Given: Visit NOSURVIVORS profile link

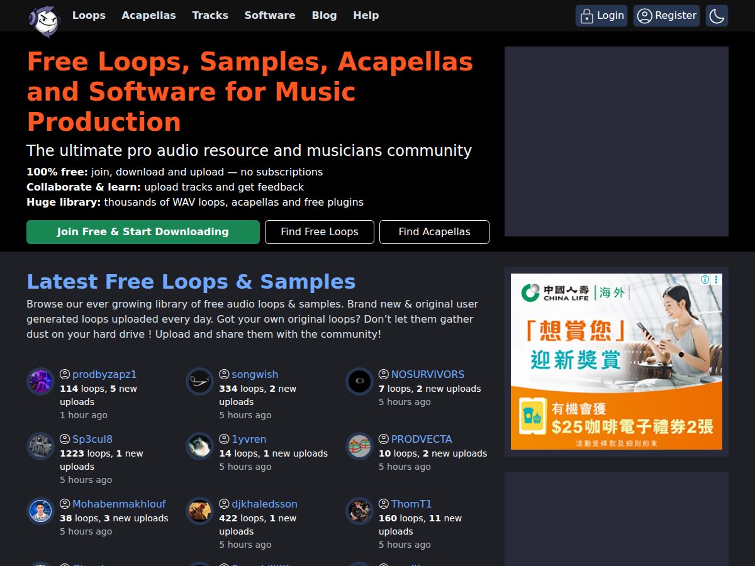Looking at the screenshot, I should [428, 374].
